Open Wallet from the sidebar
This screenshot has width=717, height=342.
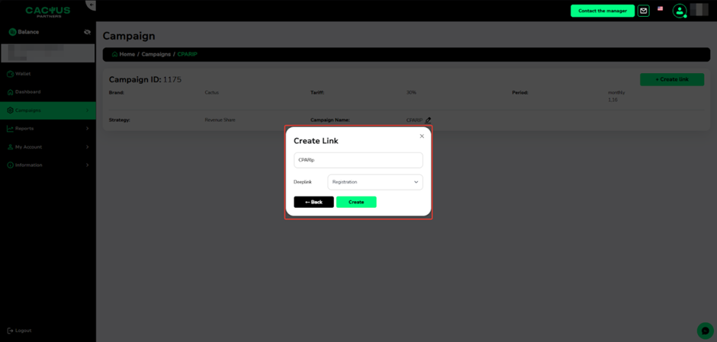[23, 74]
